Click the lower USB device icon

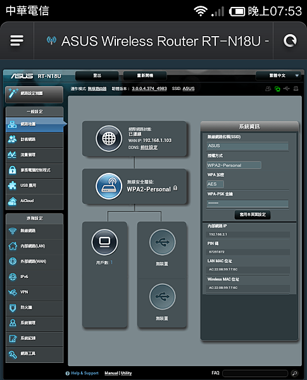pyautogui.click(x=162, y=296)
